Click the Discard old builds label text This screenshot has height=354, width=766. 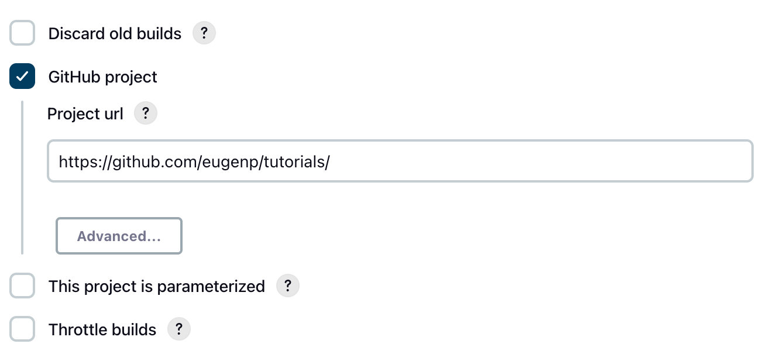[x=114, y=33]
